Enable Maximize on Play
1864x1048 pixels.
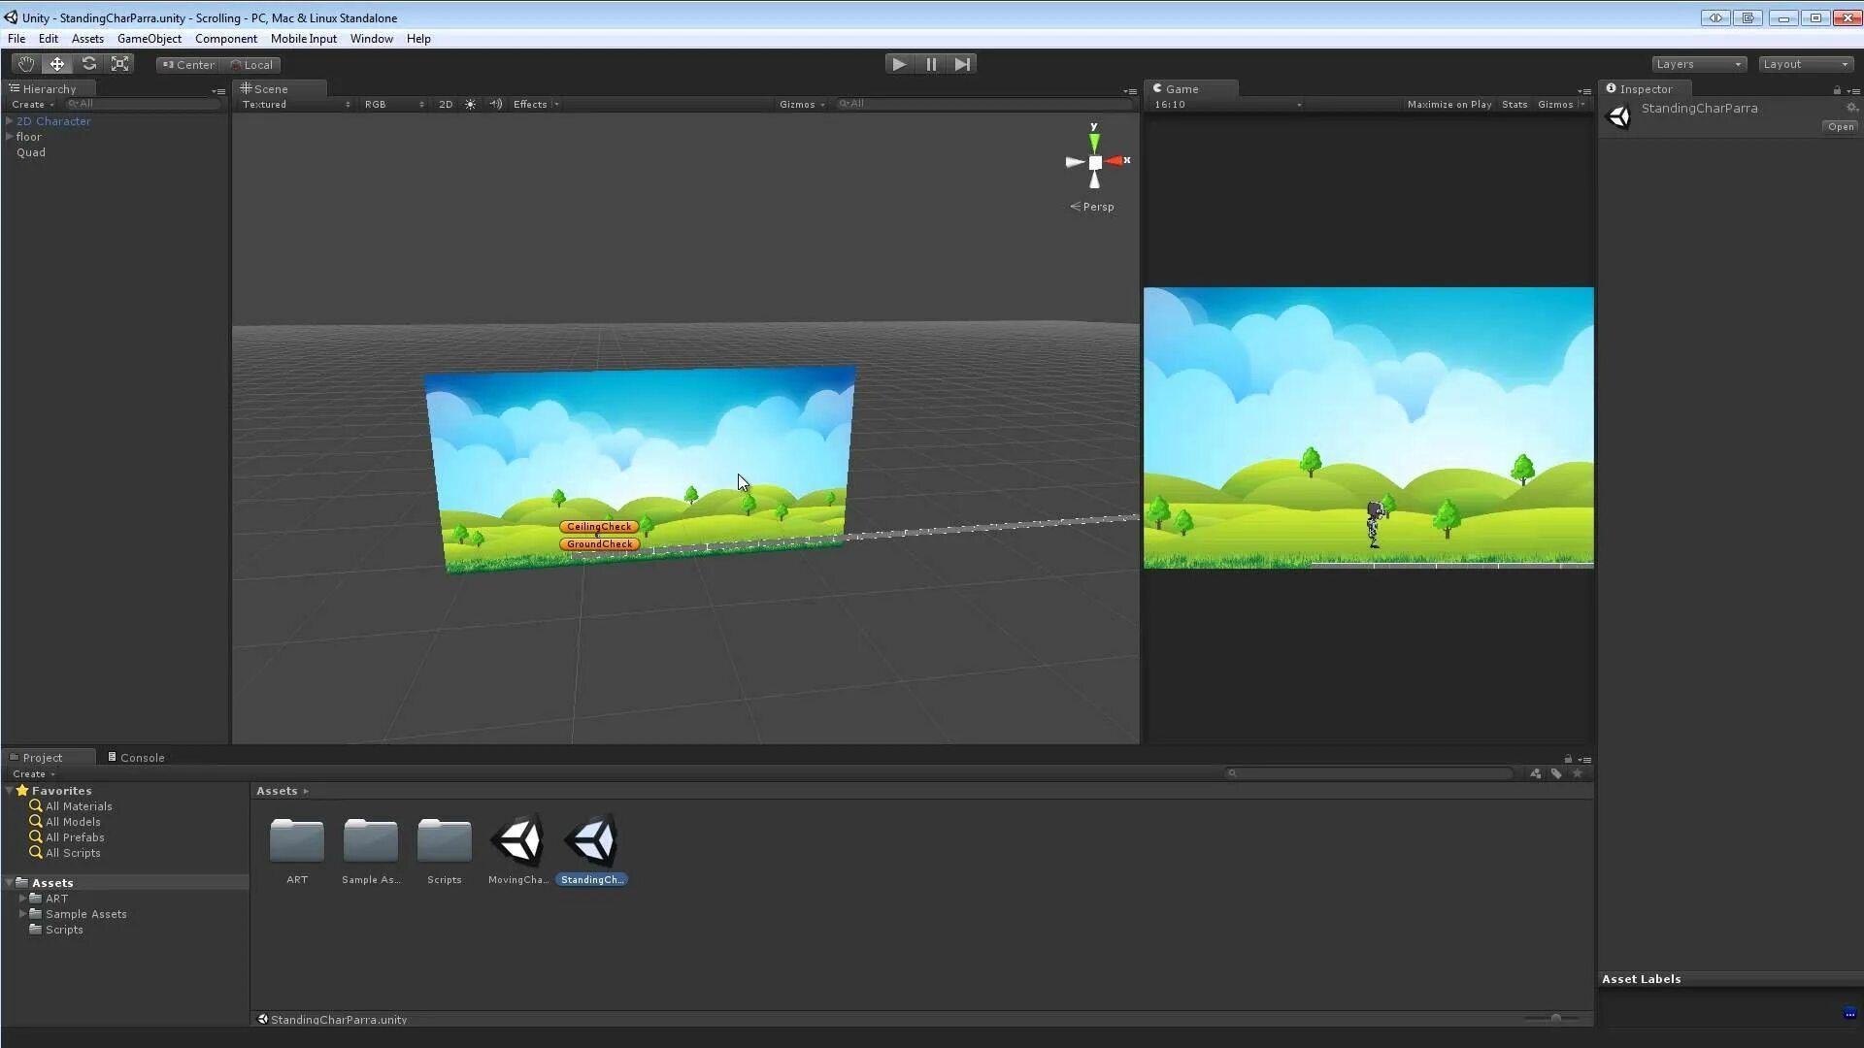[x=1448, y=104]
